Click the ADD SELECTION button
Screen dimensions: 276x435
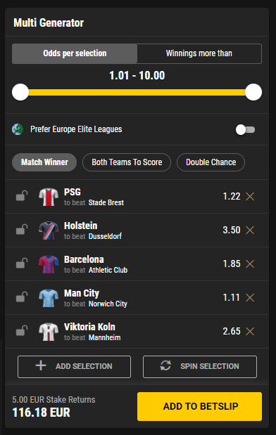coord(74,367)
